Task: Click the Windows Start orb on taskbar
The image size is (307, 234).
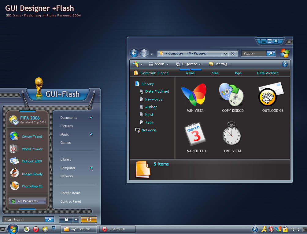Action: (x=13, y=229)
